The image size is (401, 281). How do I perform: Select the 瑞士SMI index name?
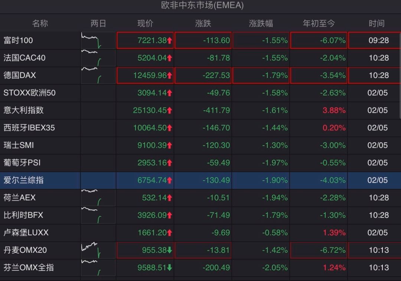click(19, 145)
